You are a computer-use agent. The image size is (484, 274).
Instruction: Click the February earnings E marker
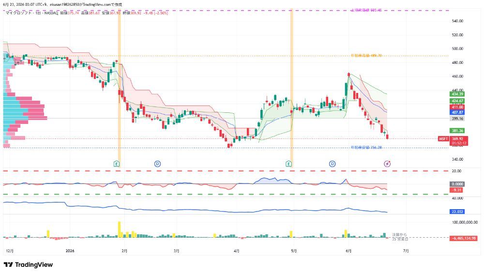(x=117, y=164)
